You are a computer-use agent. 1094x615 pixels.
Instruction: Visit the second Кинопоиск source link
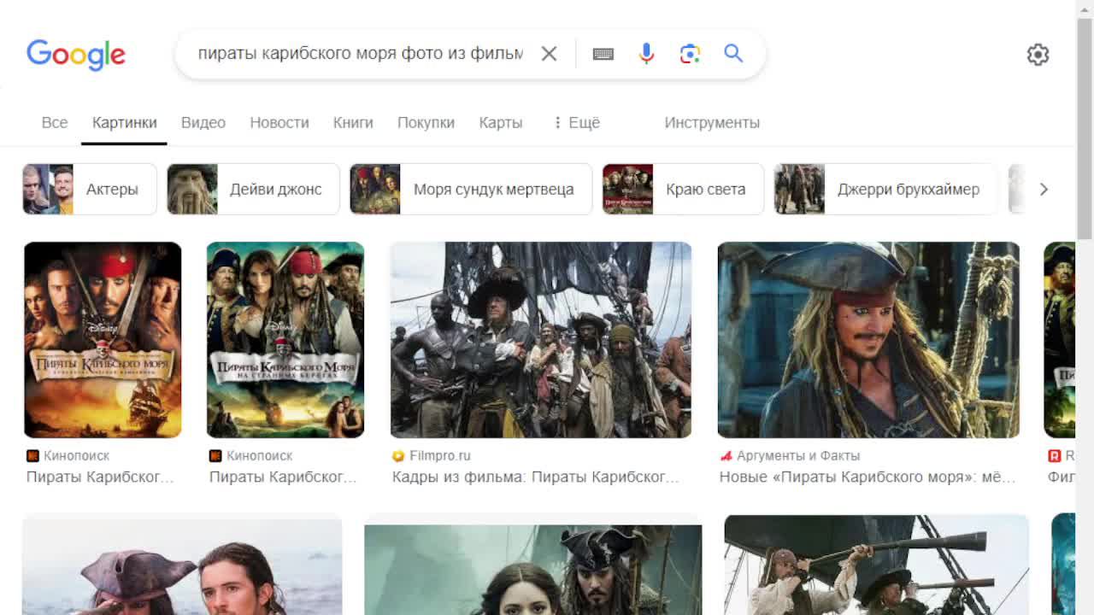pos(251,456)
